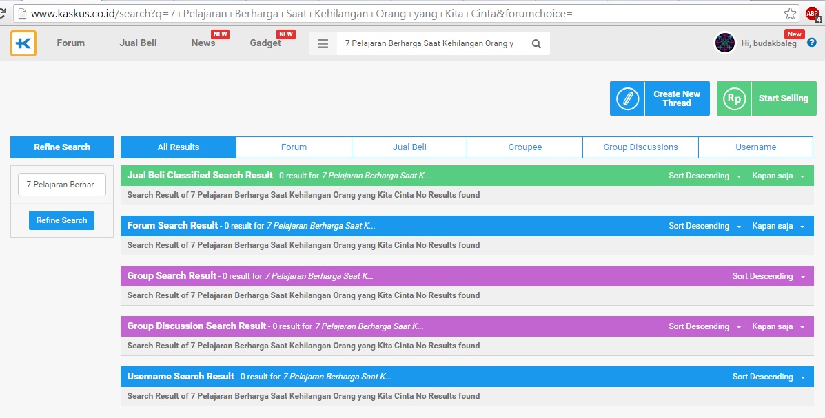Open the Forum navigation item

point(70,43)
